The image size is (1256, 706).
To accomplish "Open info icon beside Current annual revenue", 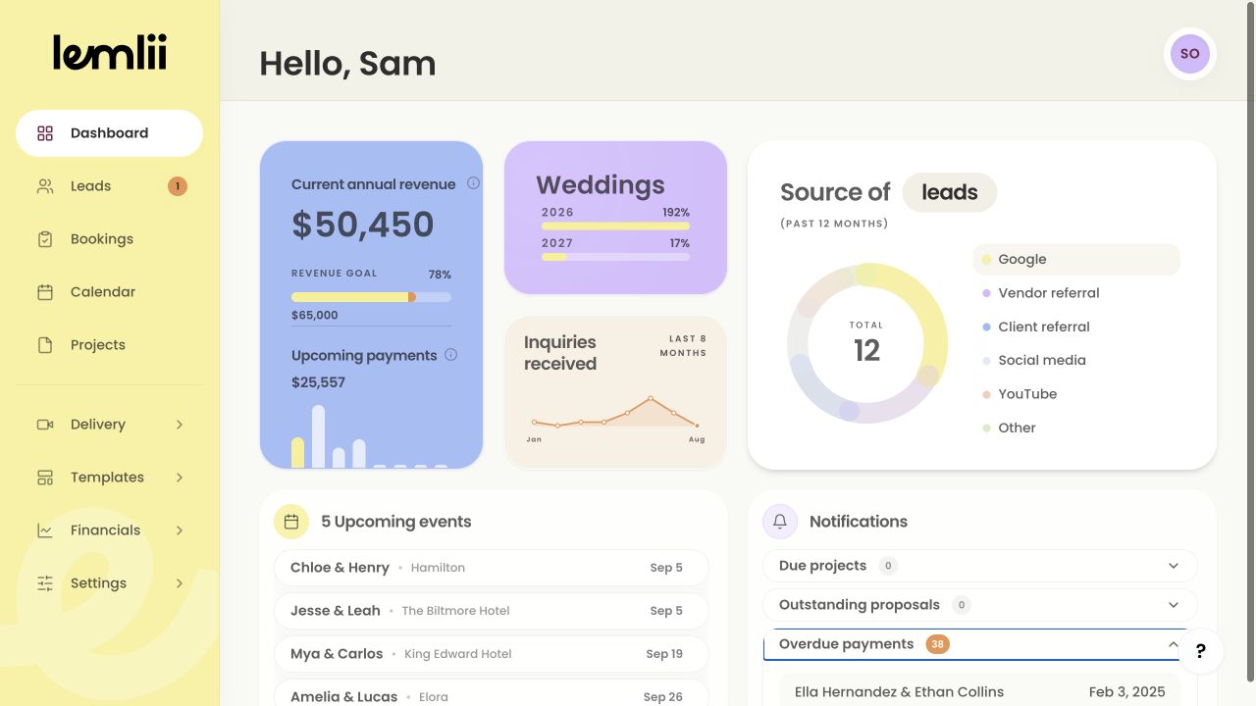I will tap(473, 183).
